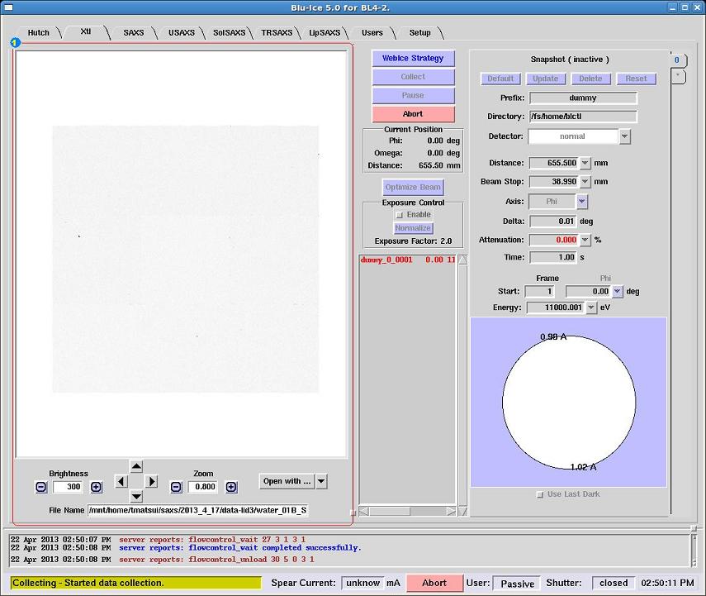Expand the Open with dropdown arrow

(321, 481)
